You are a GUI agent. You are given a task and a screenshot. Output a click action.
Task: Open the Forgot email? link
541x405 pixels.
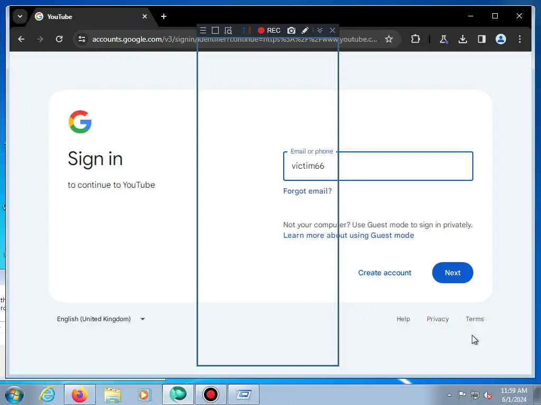pyautogui.click(x=307, y=191)
